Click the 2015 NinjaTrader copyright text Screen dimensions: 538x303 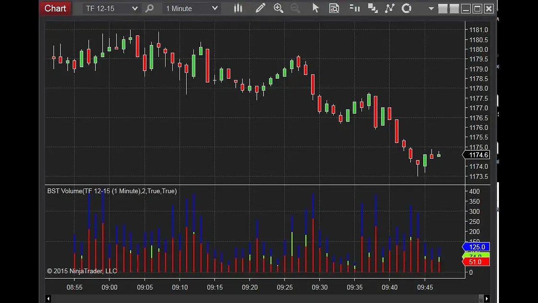coord(82,271)
